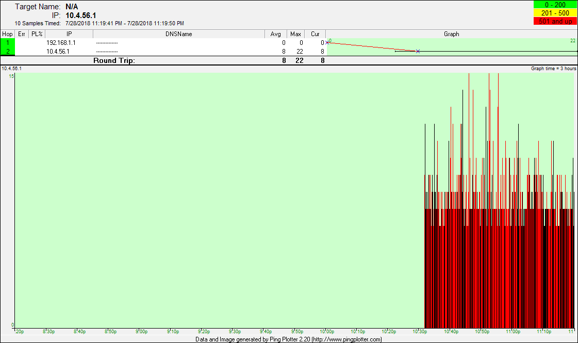The width and height of the screenshot is (578, 343).
Task: Click the PL% column header
Action: pos(37,34)
